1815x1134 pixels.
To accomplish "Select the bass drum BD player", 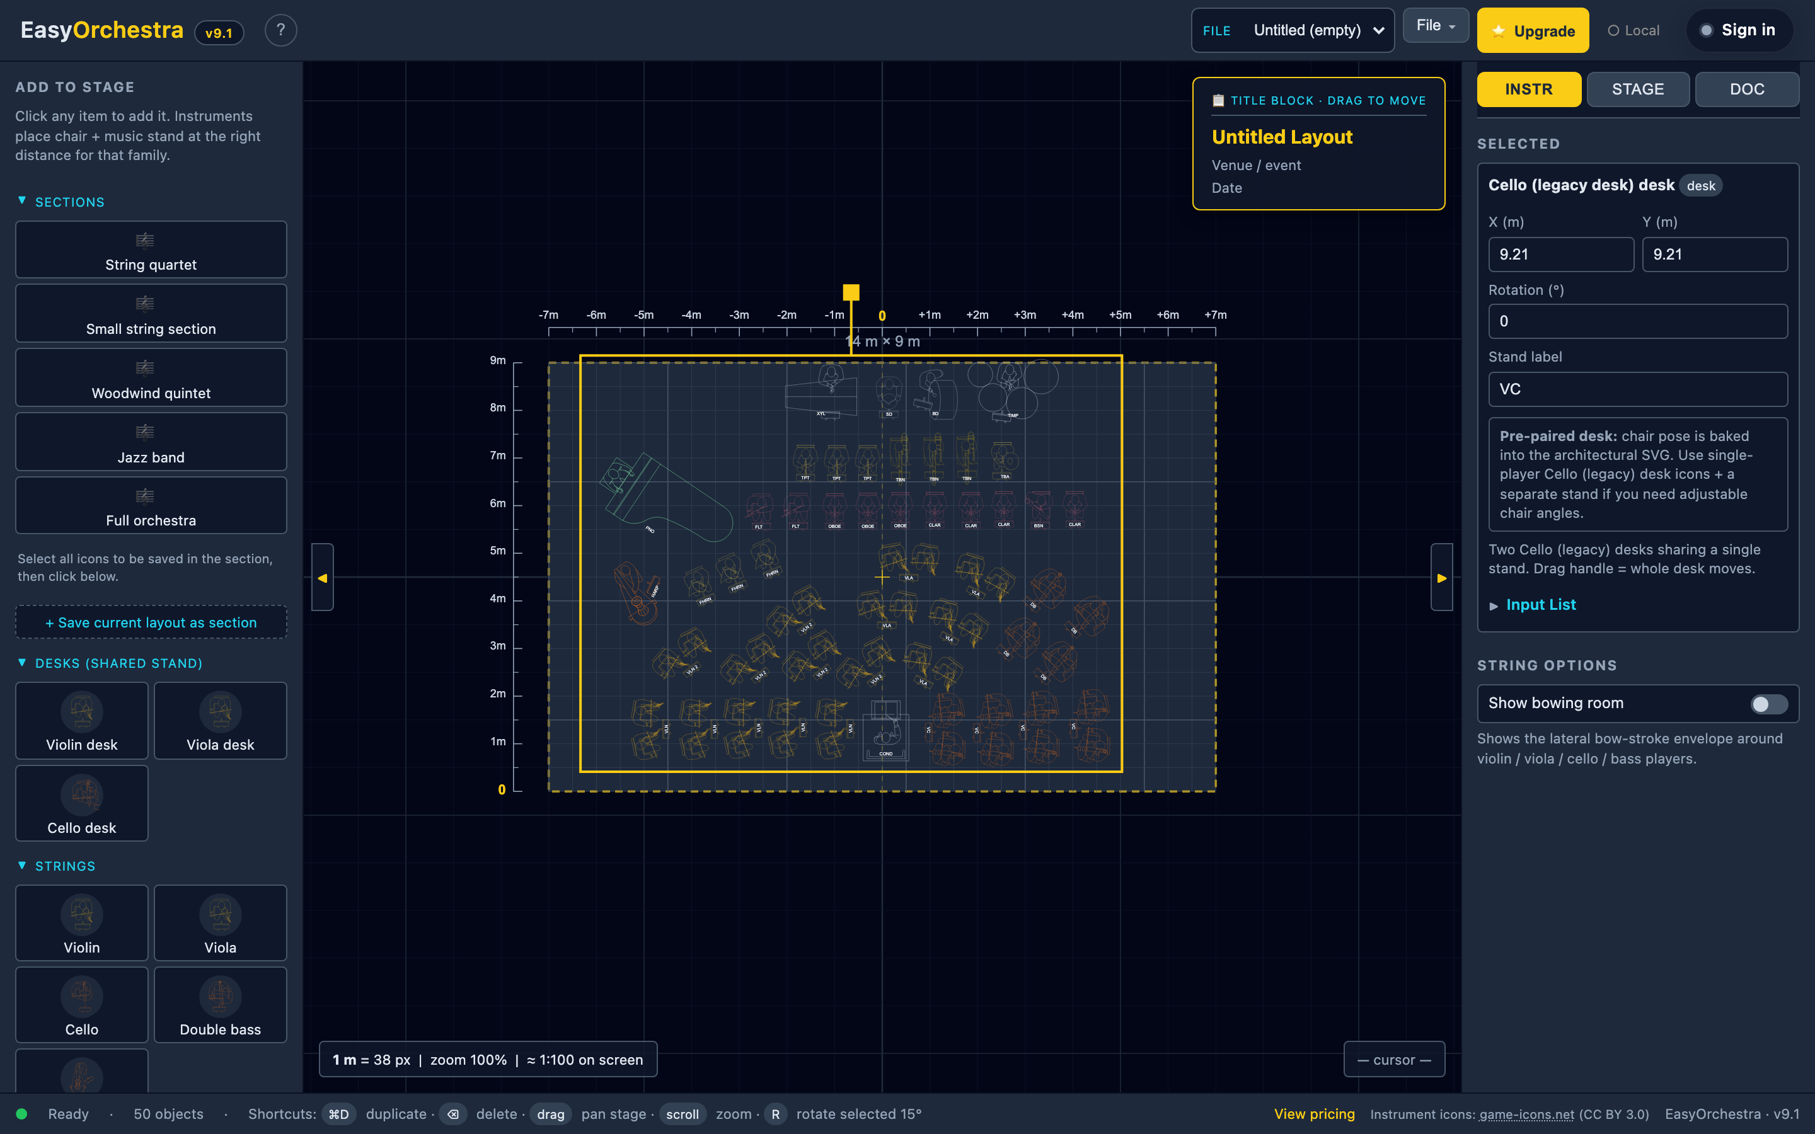I will (x=935, y=394).
